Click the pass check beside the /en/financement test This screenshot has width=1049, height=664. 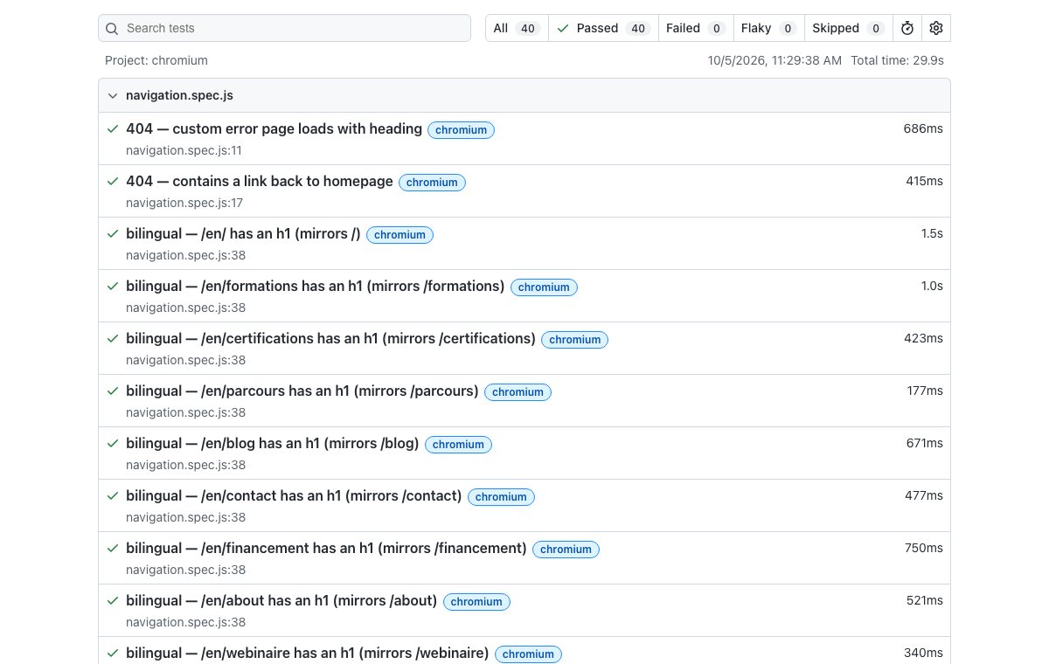tap(112, 548)
